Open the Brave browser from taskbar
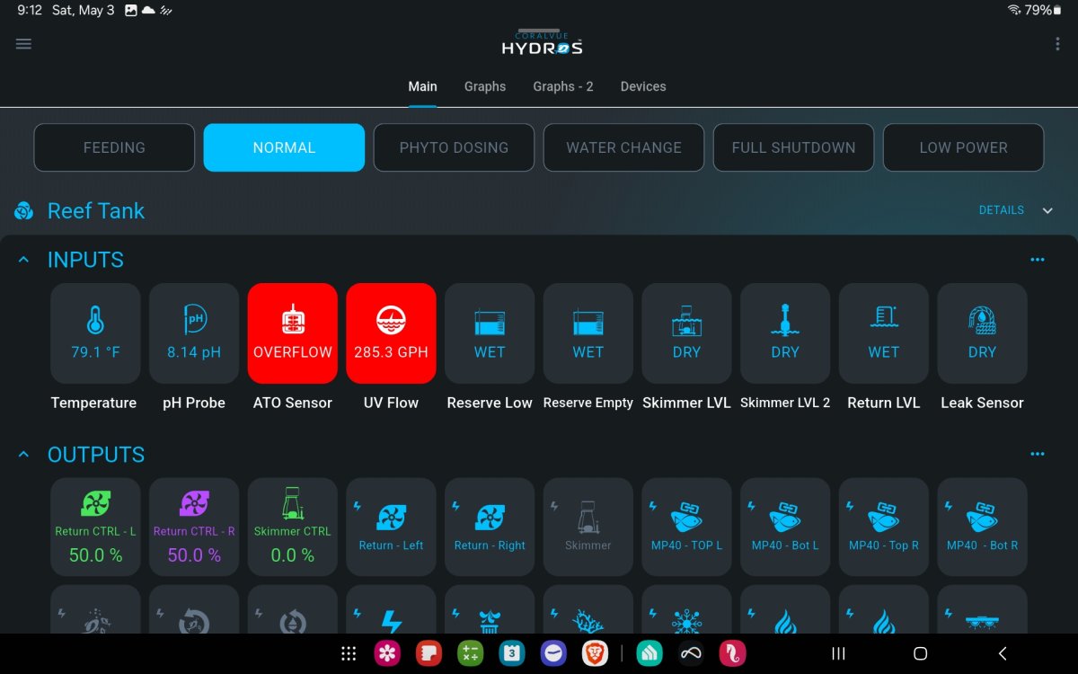This screenshot has width=1078, height=674. tap(594, 653)
